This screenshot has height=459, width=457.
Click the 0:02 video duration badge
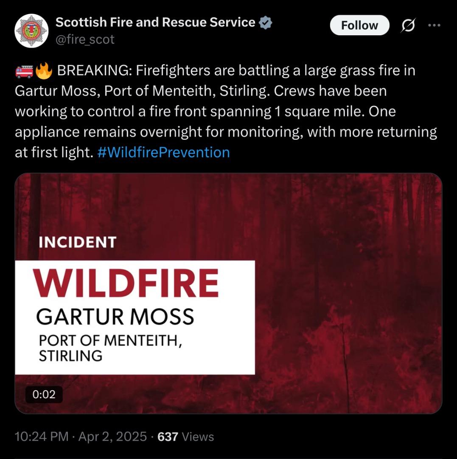[x=44, y=394]
